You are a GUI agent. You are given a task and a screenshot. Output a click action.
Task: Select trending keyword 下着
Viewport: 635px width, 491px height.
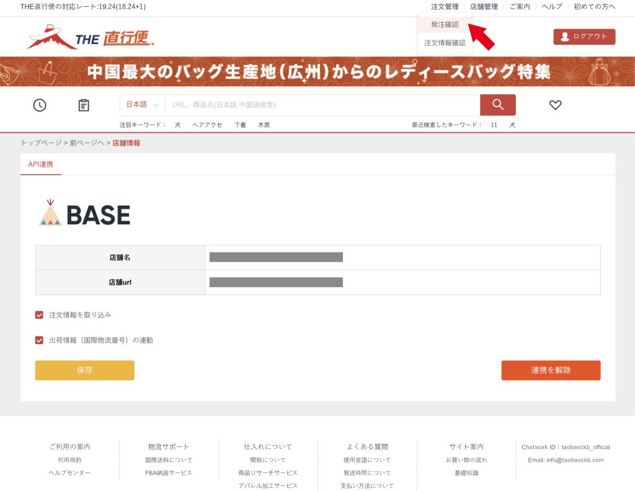point(240,125)
